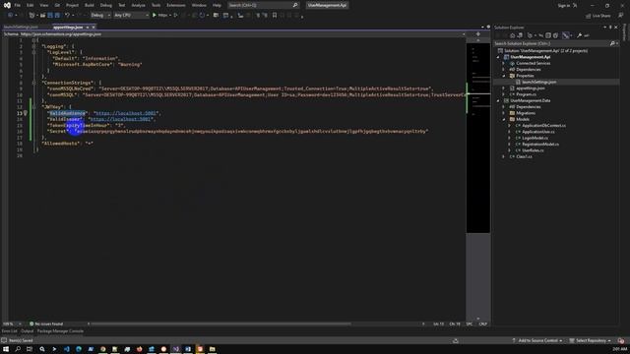Click the search magnifier in Solution Explorer search box

point(612,43)
